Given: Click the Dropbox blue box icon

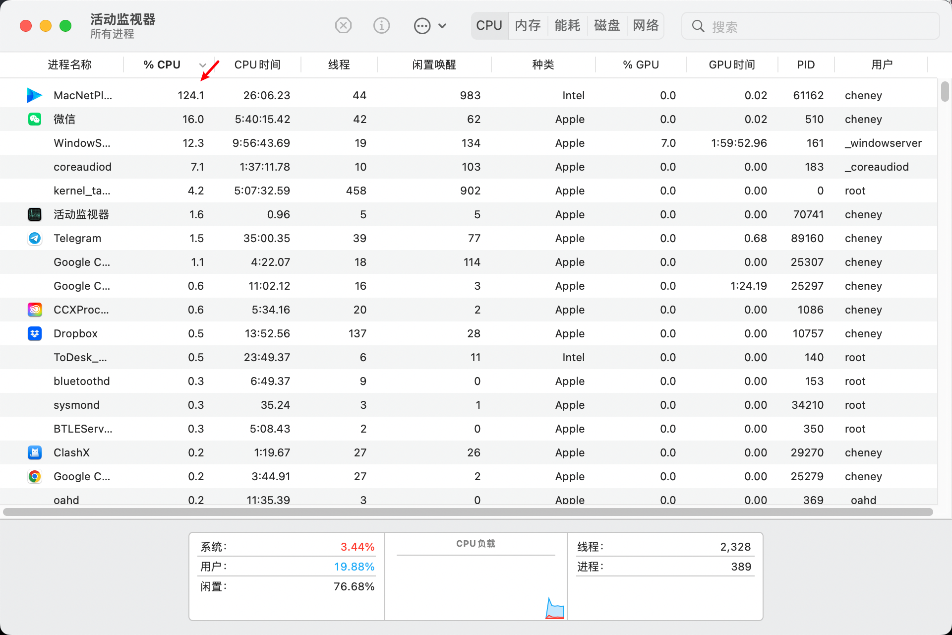Looking at the screenshot, I should coord(35,333).
